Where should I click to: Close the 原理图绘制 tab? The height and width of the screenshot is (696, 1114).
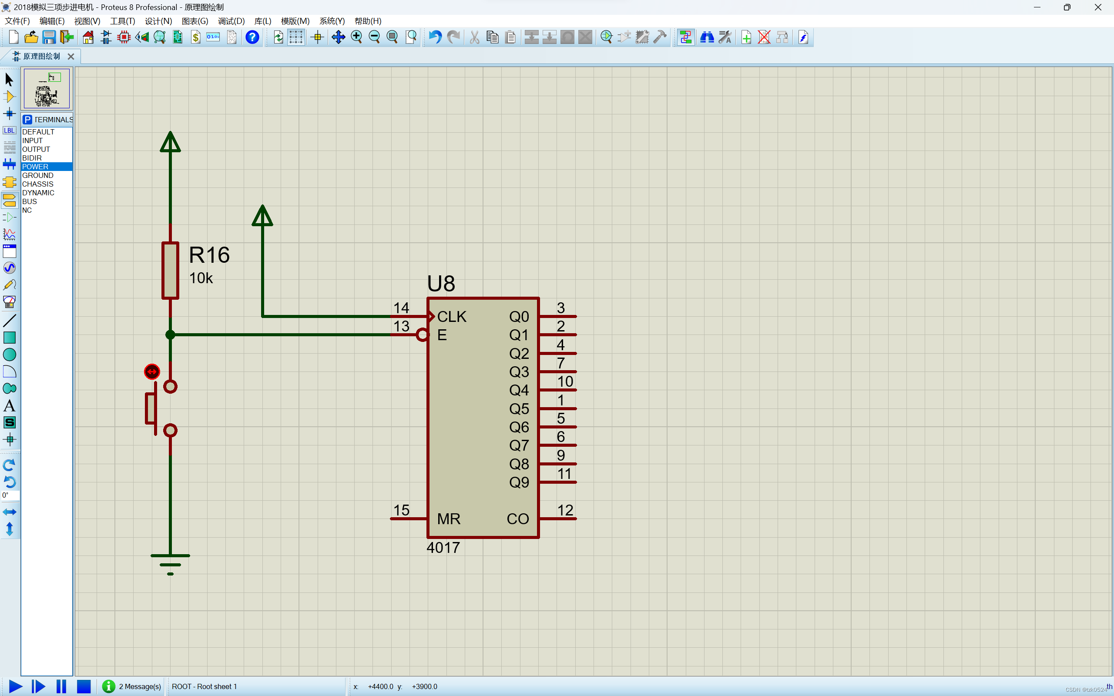pos(71,56)
